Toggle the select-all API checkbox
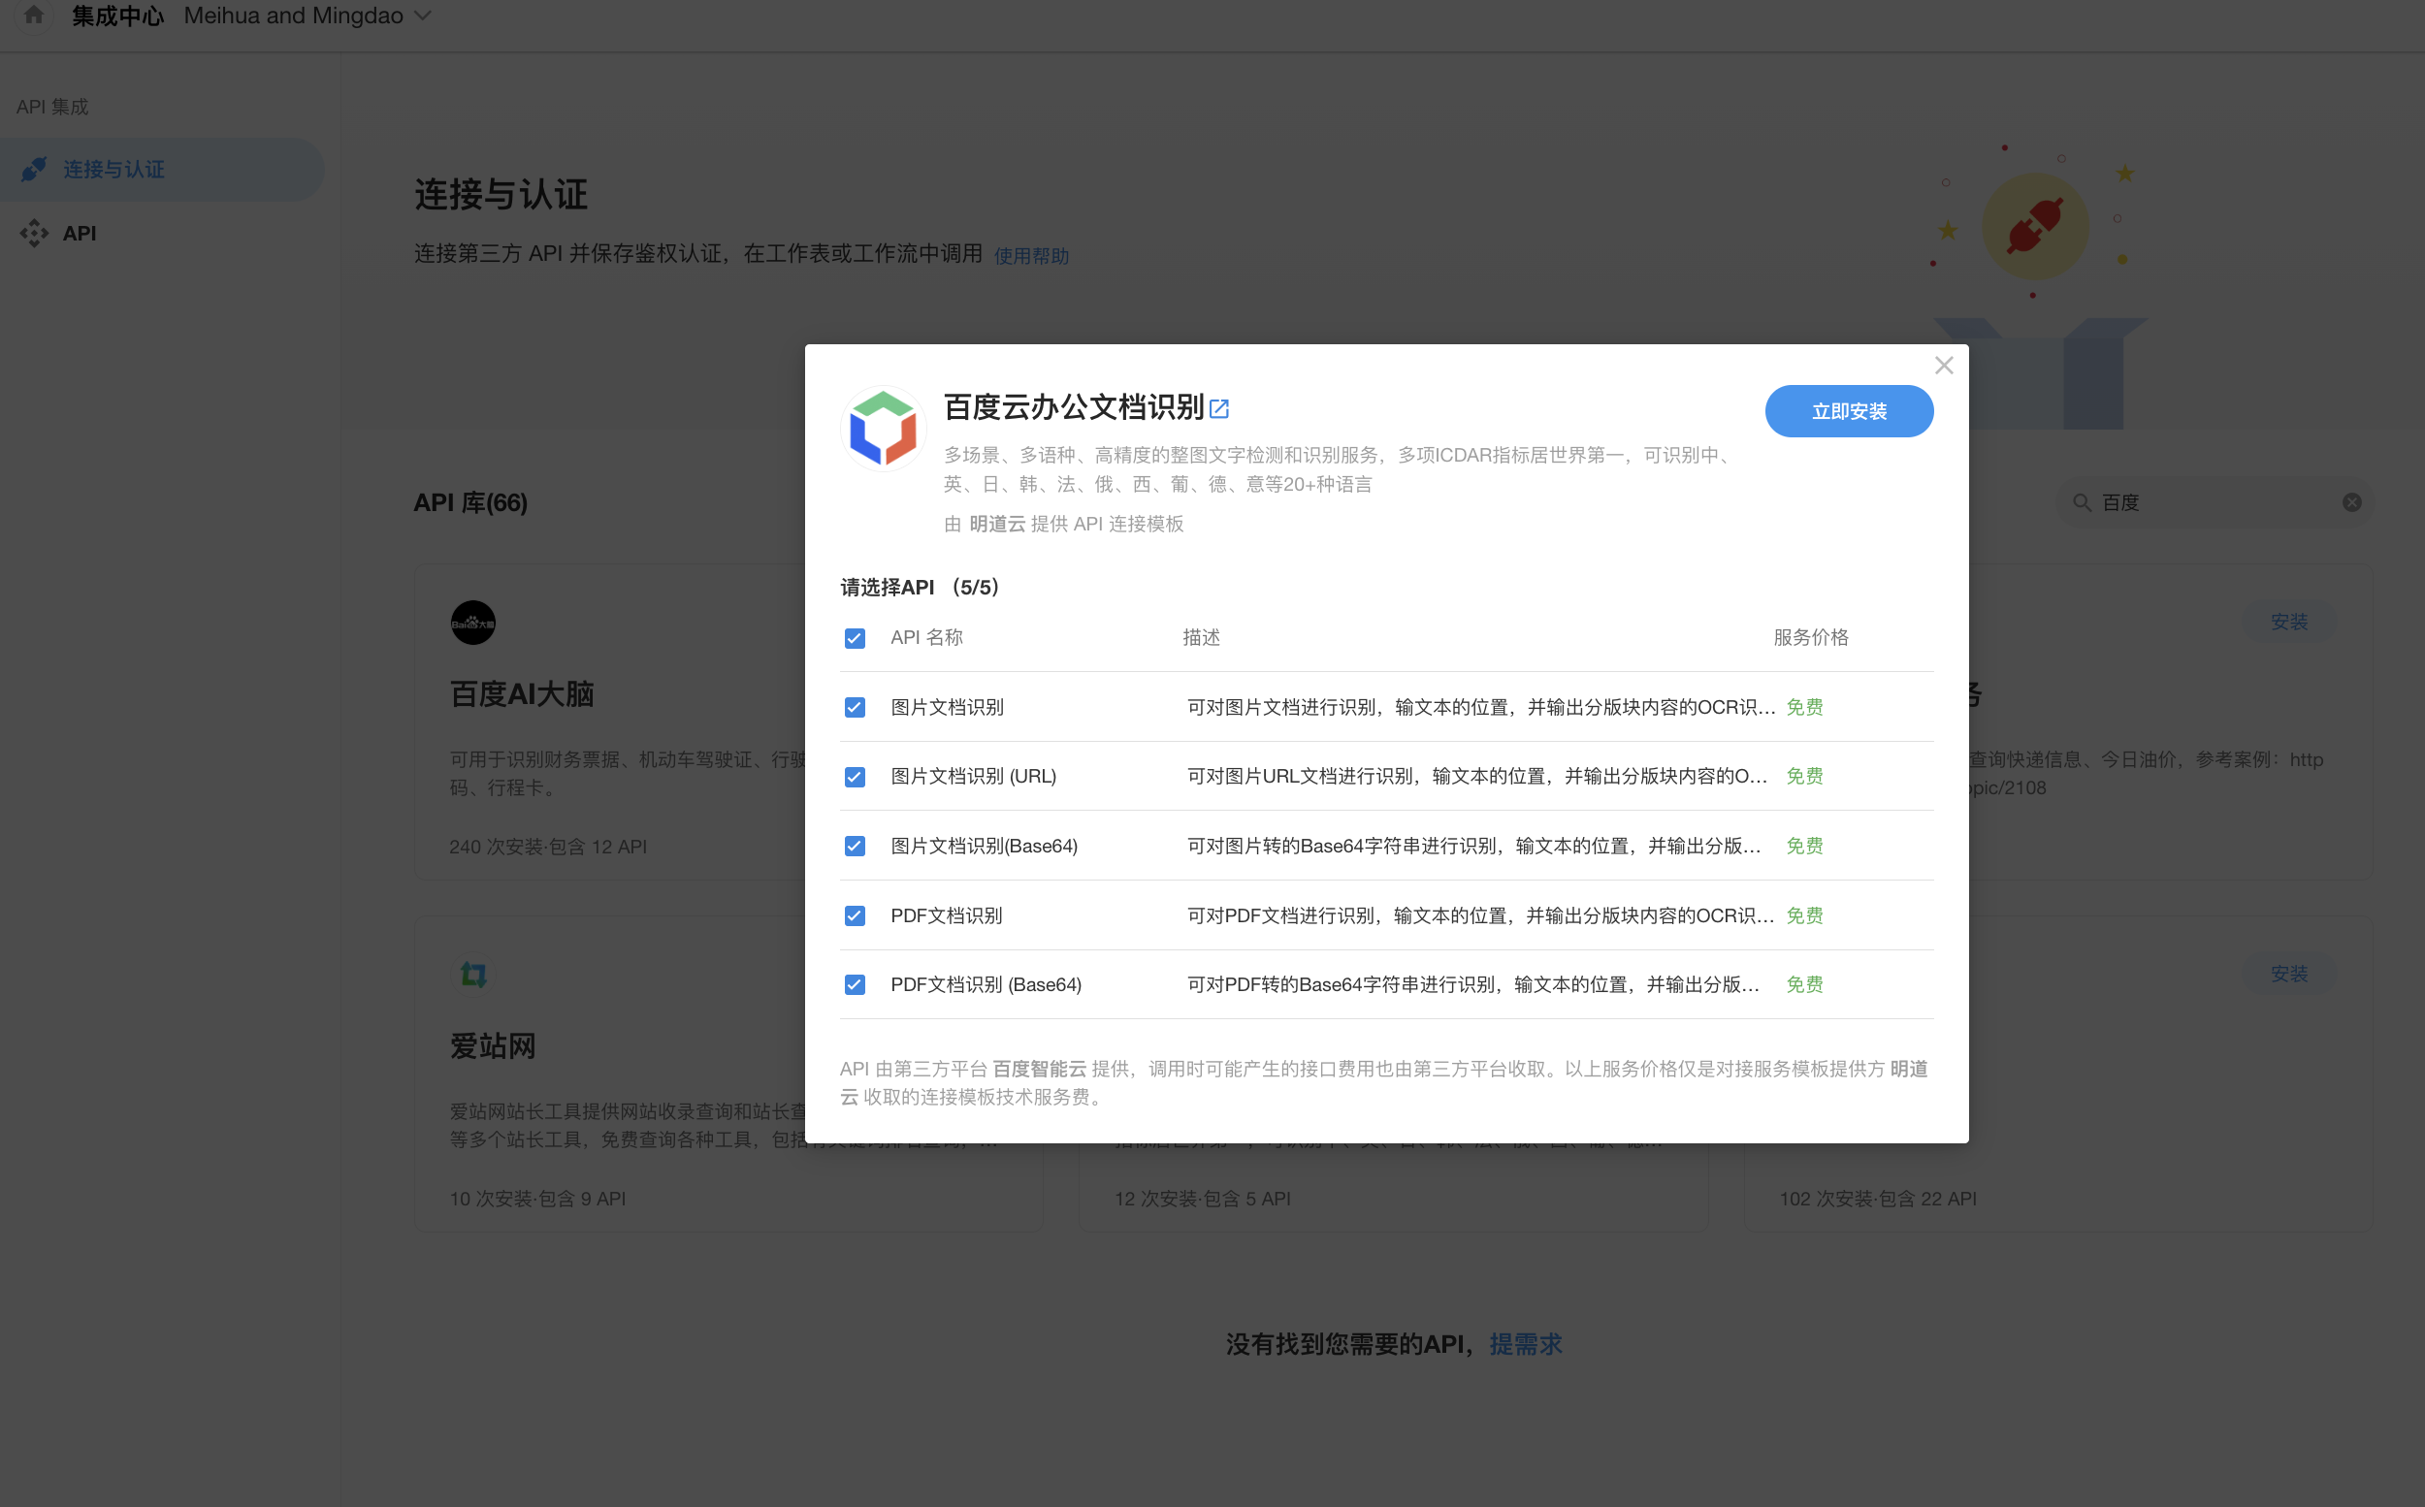The image size is (2425, 1507). pyautogui.click(x=855, y=638)
